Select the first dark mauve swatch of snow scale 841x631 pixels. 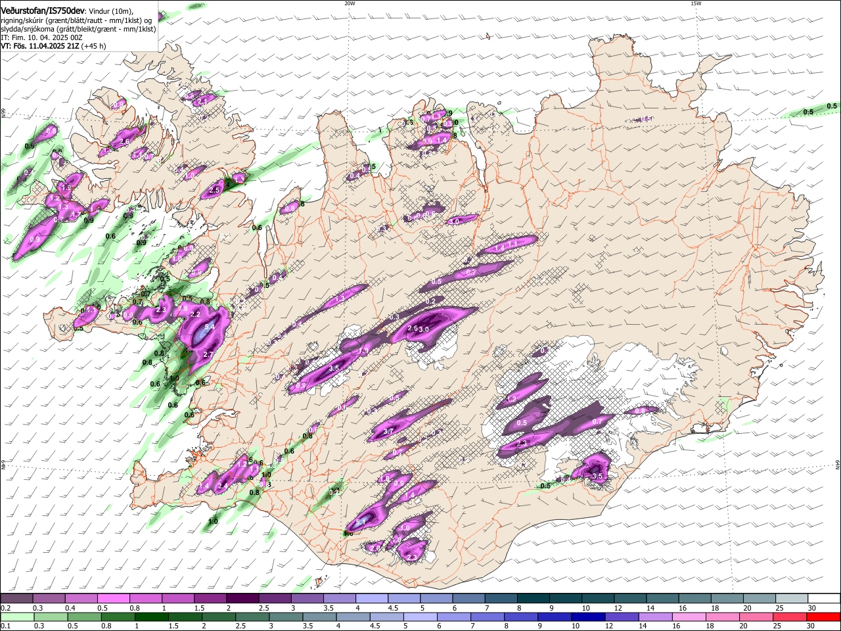click(x=16, y=598)
